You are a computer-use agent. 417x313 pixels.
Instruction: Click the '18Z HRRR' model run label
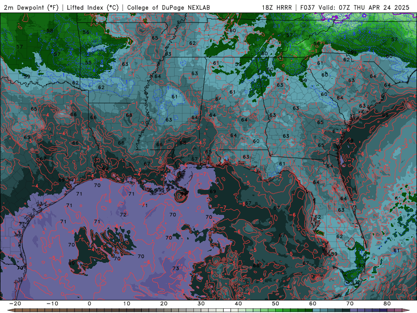click(277, 7)
